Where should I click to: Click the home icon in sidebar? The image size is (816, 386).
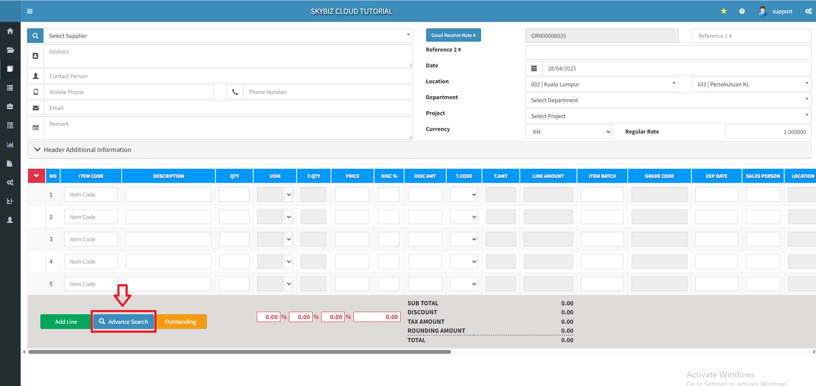point(10,31)
